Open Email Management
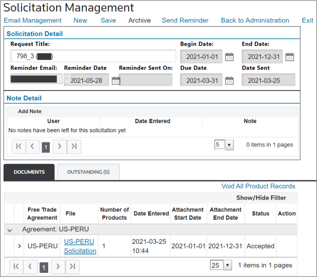The height and width of the screenshot is (277, 317). click(x=33, y=21)
